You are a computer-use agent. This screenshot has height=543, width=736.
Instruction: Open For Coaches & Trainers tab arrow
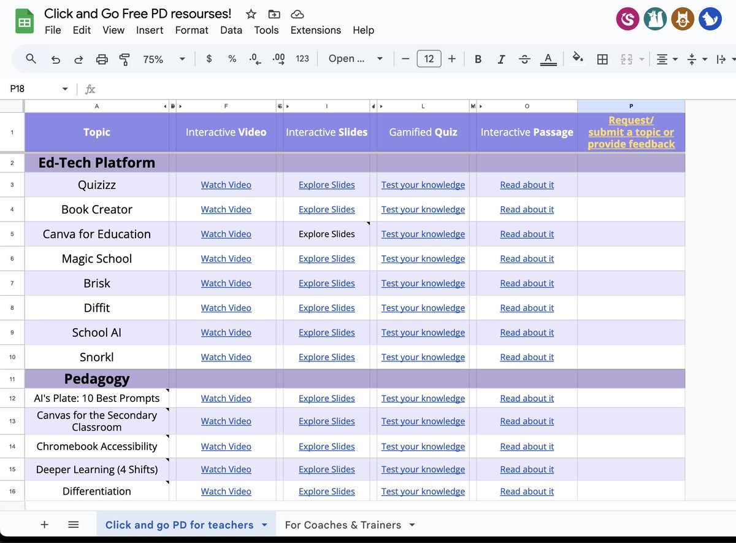(412, 525)
